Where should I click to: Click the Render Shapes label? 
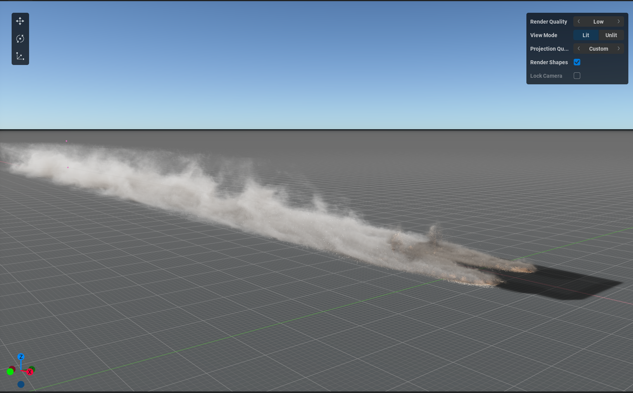(549, 62)
